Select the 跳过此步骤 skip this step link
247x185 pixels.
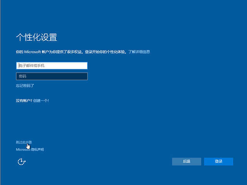point(24,142)
